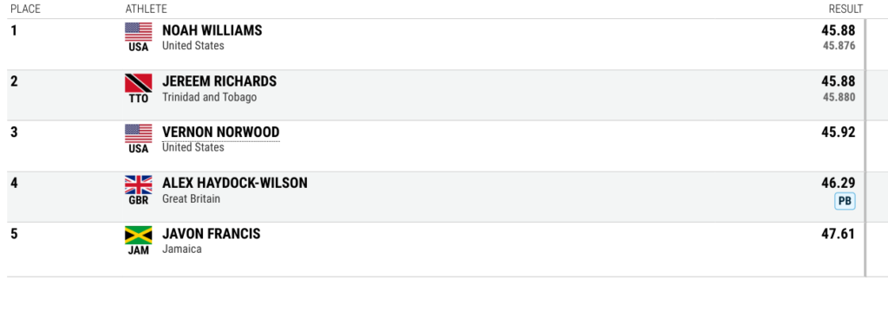Viewport: 888px width, 317px height.
Task: Click the RESULT column header
Action: [846, 9]
